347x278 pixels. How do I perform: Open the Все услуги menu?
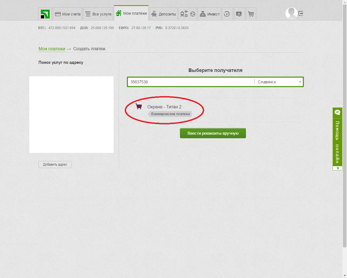98,14
